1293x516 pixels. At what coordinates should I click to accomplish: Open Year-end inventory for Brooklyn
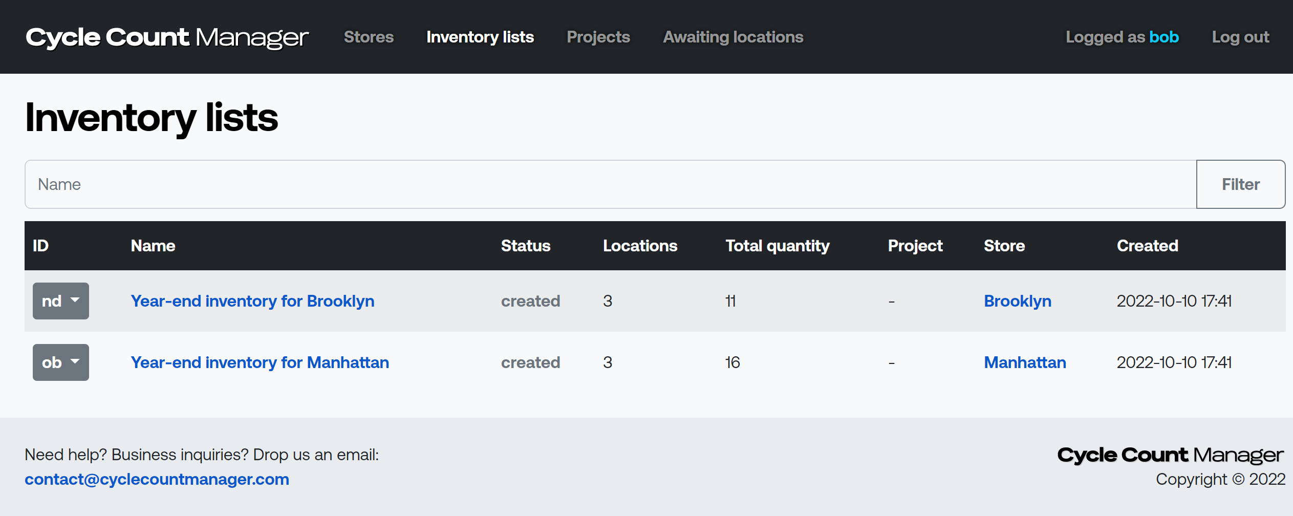(252, 301)
